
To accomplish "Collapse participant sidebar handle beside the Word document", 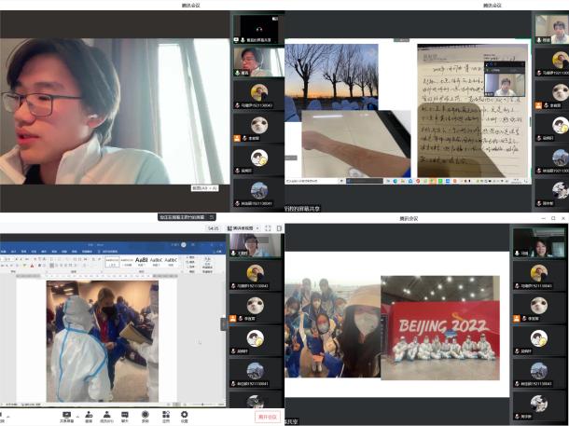I will click(x=223, y=323).
